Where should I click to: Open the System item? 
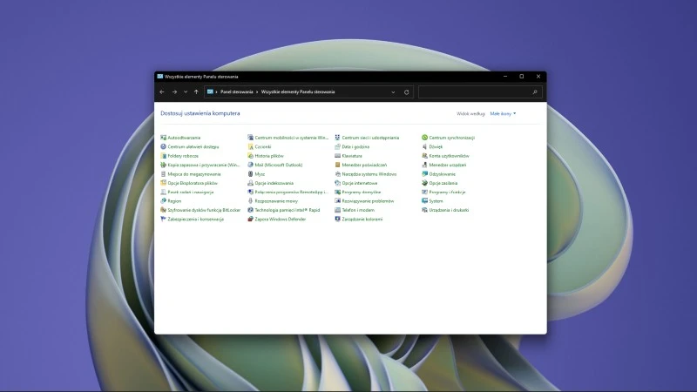[x=432, y=201]
